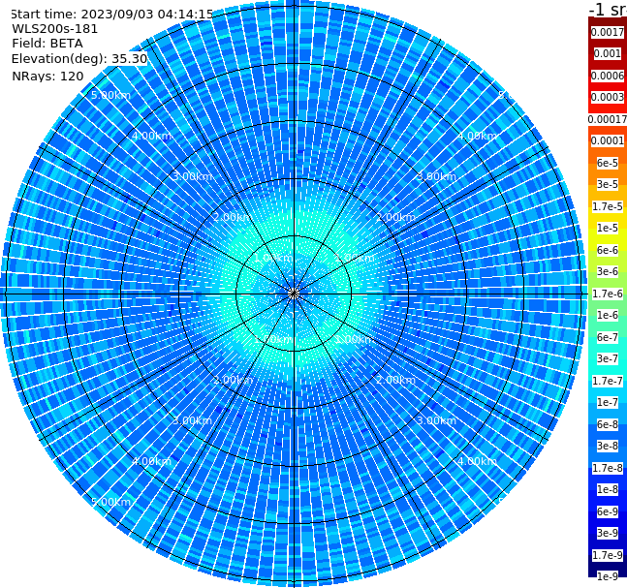Select the lower-left 3.00km ring label
This screenshot has width=627, height=588.
192,420
